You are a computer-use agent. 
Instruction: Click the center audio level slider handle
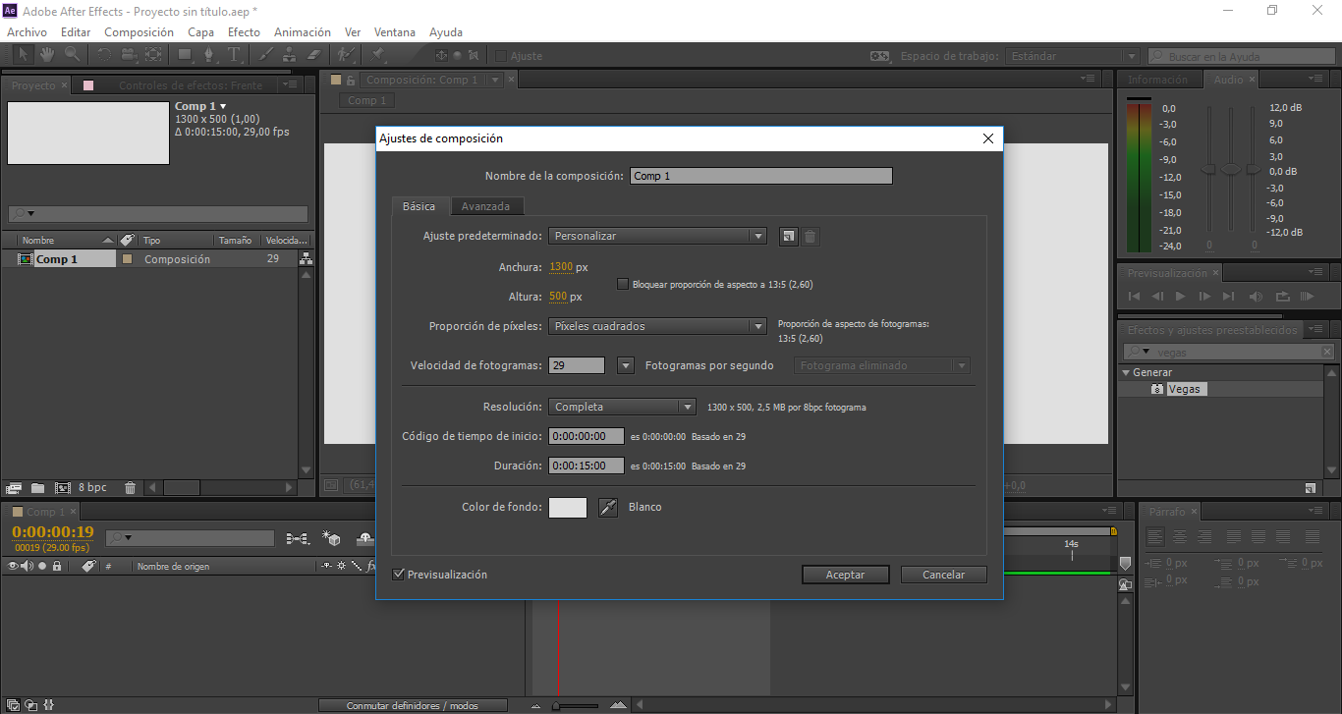(1231, 170)
